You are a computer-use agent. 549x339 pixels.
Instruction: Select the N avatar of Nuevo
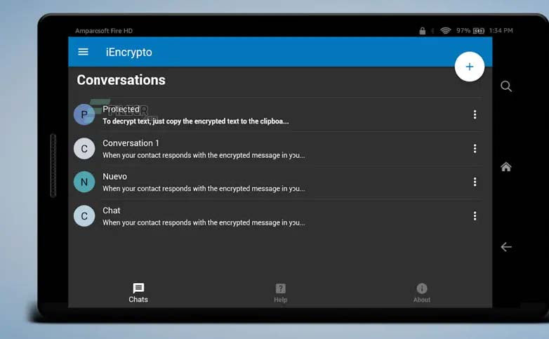point(84,182)
